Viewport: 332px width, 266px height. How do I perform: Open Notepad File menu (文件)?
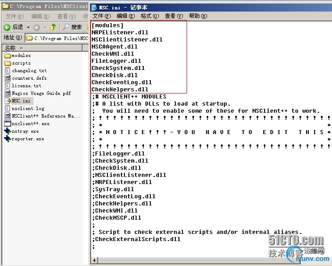(x=102, y=16)
